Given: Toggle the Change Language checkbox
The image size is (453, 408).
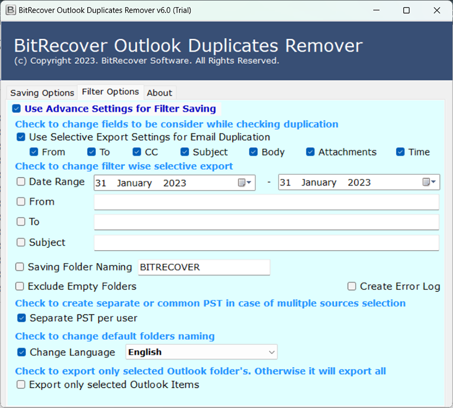Looking at the screenshot, I should 22,353.
